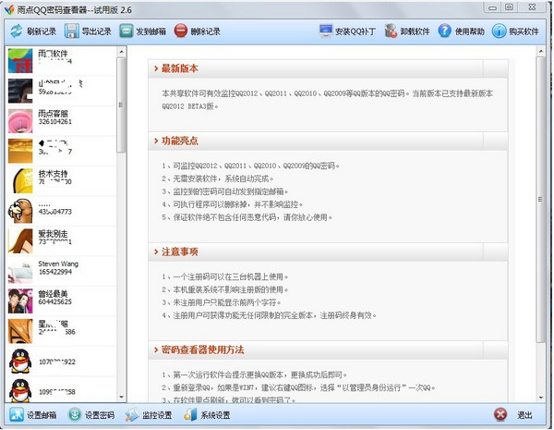The image size is (554, 430).
Task: Select the 卸载软件 uninstall icon
Action: pyautogui.click(x=391, y=31)
